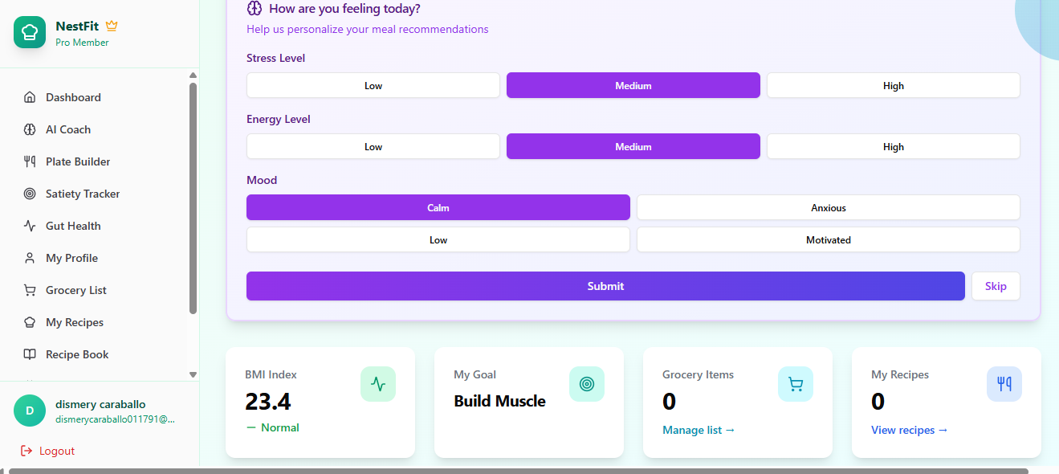Image resolution: width=1059 pixels, height=474 pixels.
Task: Skip the feelings questionnaire
Action: click(x=996, y=286)
